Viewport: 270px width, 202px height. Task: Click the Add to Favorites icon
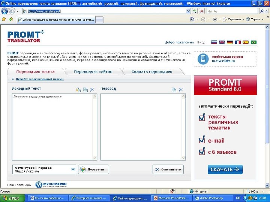(11, 19)
